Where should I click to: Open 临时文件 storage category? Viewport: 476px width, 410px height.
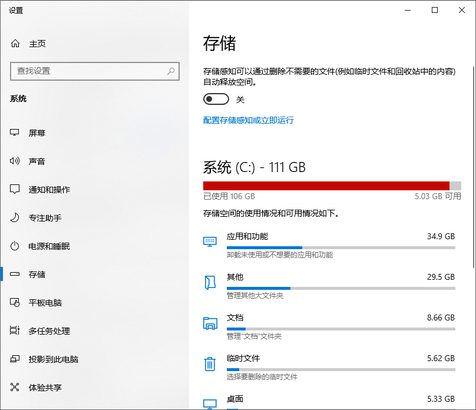(329, 367)
